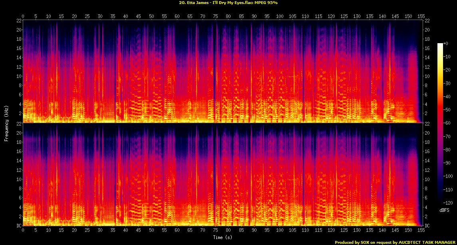
Task: Click the 50 second mark on bottom time axis
Action: (151, 231)
